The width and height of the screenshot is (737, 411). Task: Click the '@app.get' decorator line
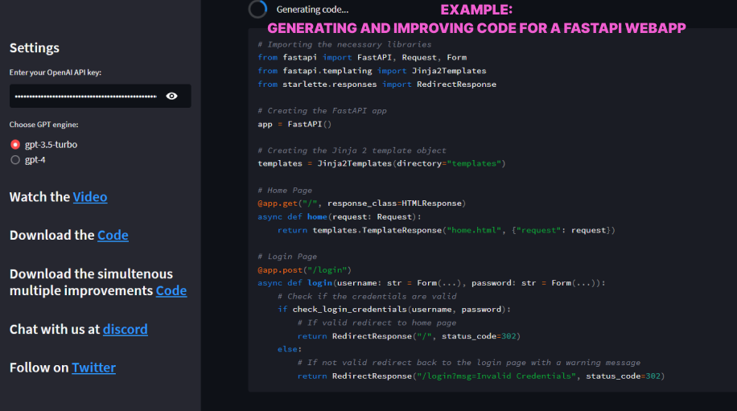click(x=362, y=203)
